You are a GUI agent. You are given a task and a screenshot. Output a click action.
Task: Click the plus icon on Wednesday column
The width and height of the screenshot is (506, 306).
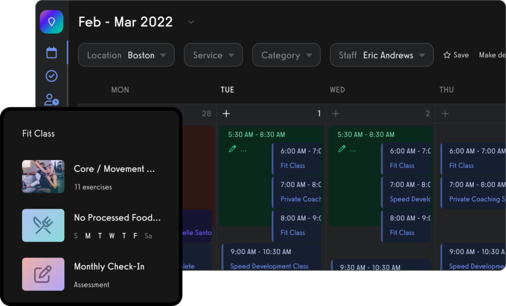pos(336,114)
